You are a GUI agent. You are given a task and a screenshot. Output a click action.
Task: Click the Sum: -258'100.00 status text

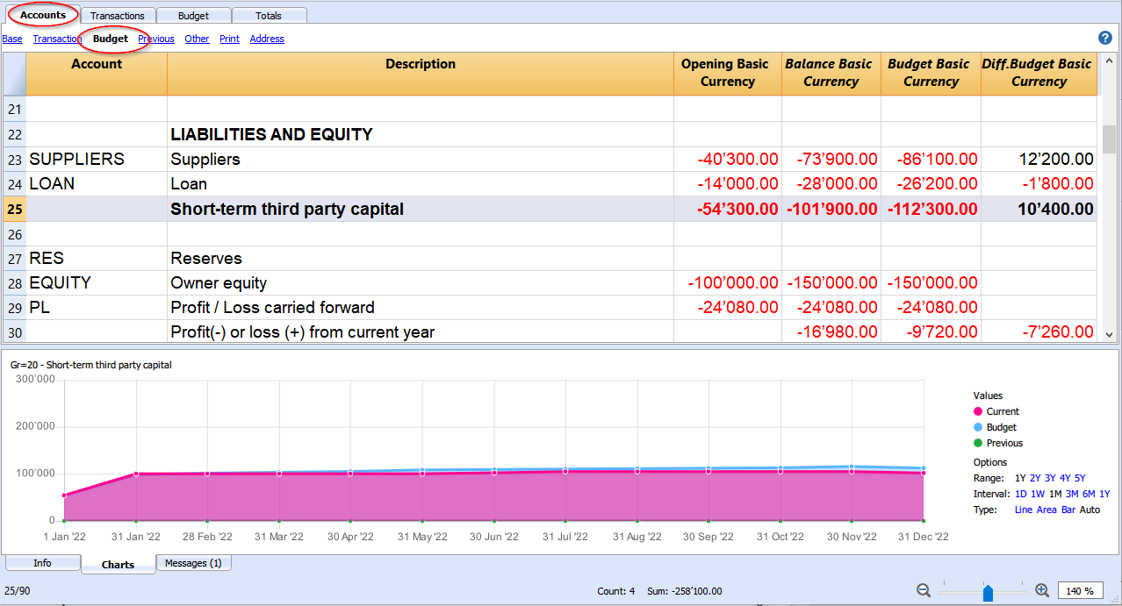[x=684, y=591]
